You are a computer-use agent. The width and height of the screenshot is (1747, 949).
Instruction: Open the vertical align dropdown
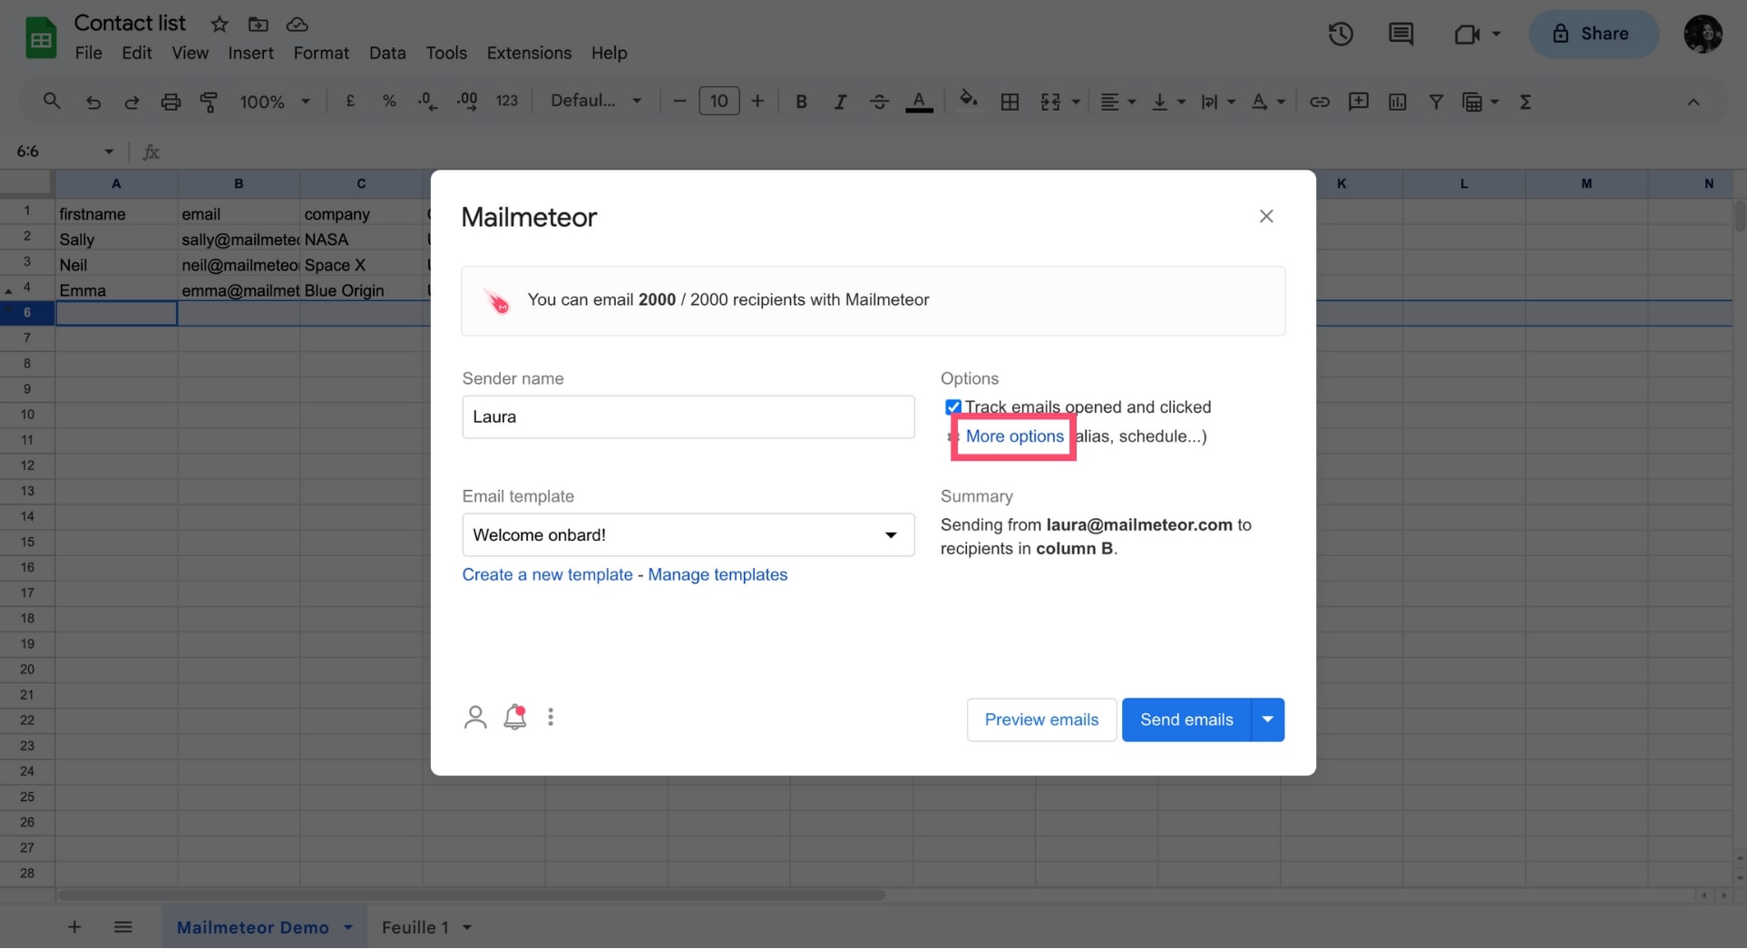1168,102
